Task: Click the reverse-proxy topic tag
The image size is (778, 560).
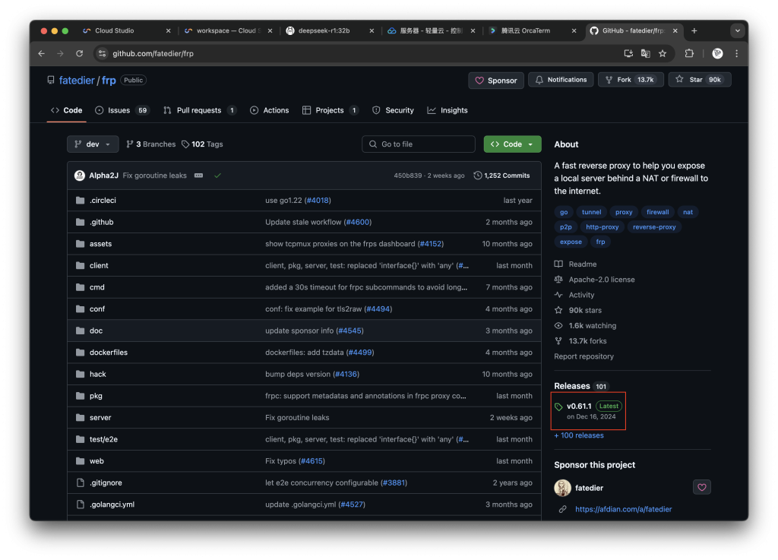Action: pyautogui.click(x=654, y=227)
